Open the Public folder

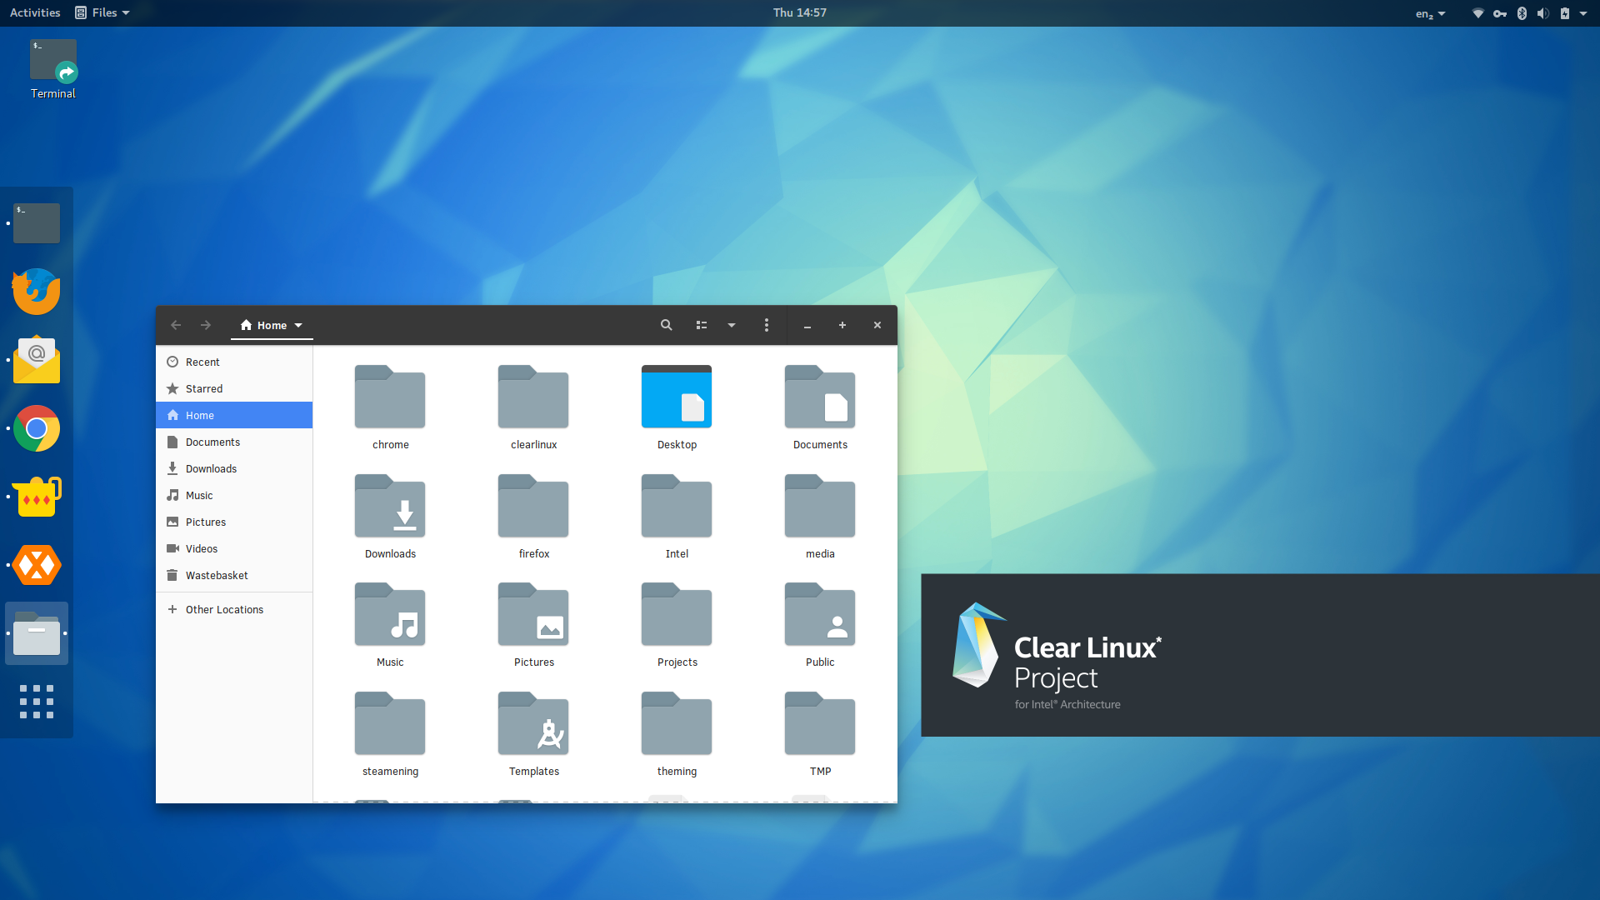click(x=820, y=614)
